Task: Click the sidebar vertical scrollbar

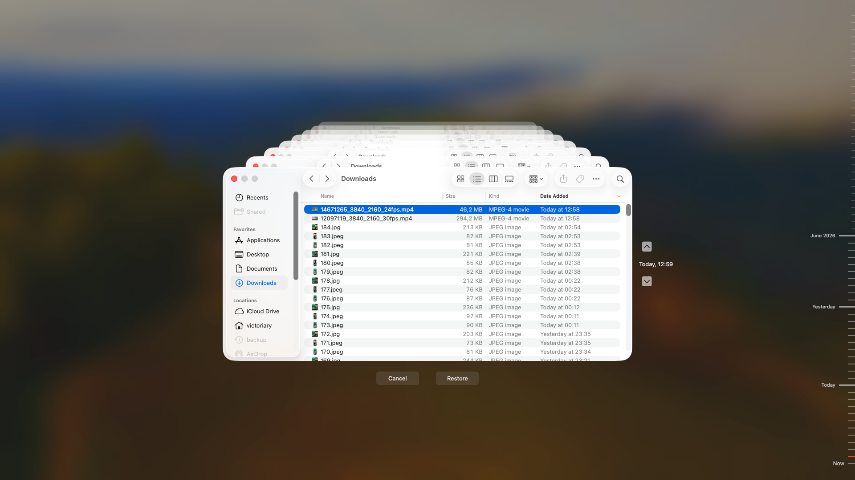Action: point(296,236)
